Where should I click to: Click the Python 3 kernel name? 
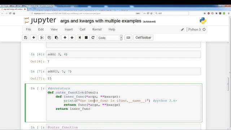(195, 30)
